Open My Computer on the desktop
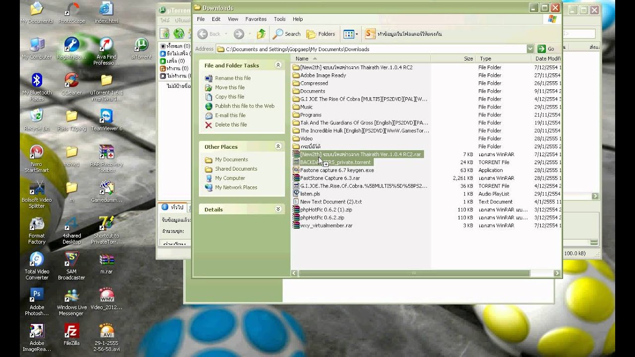The width and height of the screenshot is (635, 357). (x=37, y=49)
